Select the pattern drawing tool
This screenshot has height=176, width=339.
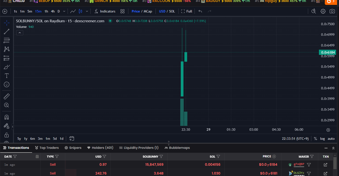6,49
